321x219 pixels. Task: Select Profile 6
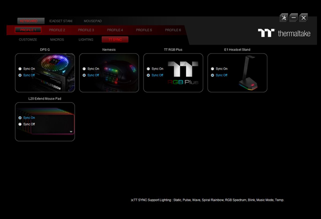coord(173,30)
